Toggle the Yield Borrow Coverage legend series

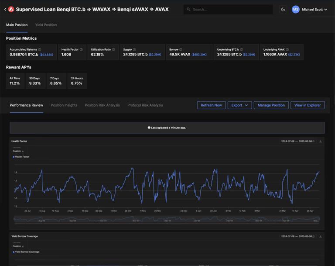26,252
